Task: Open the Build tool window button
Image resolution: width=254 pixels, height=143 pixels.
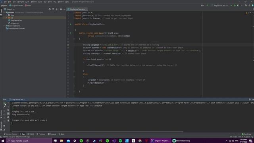Action: (x=62, y=134)
